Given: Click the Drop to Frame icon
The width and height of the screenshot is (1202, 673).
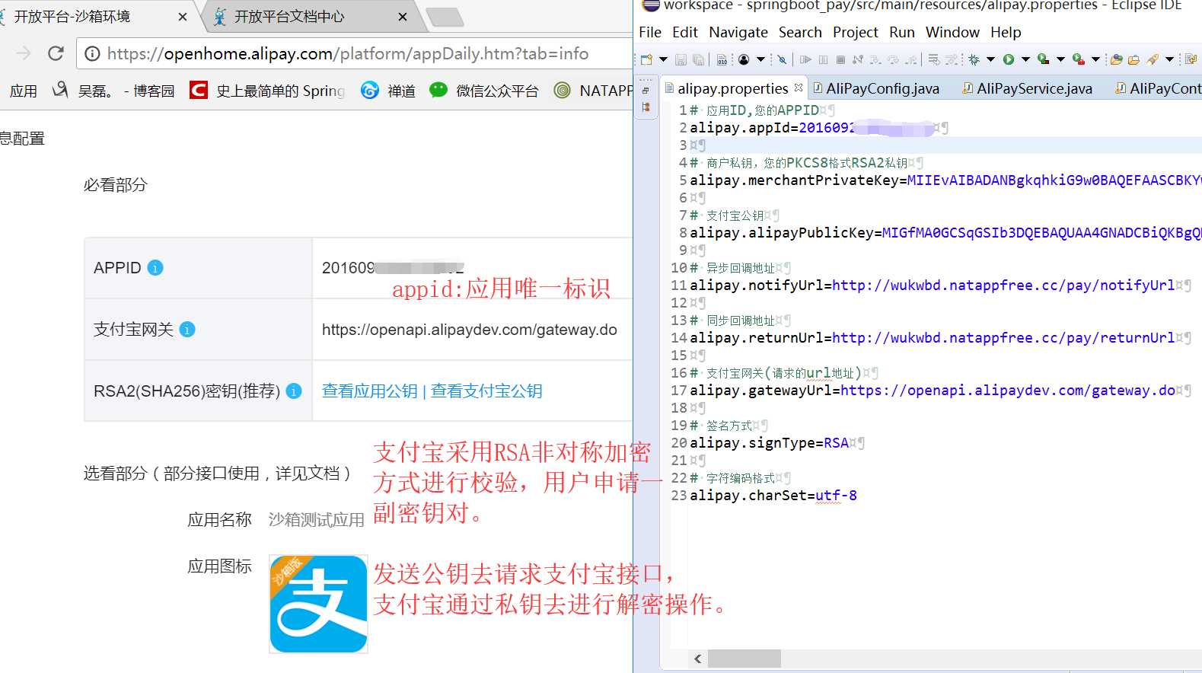Looking at the screenshot, I should click(934, 59).
